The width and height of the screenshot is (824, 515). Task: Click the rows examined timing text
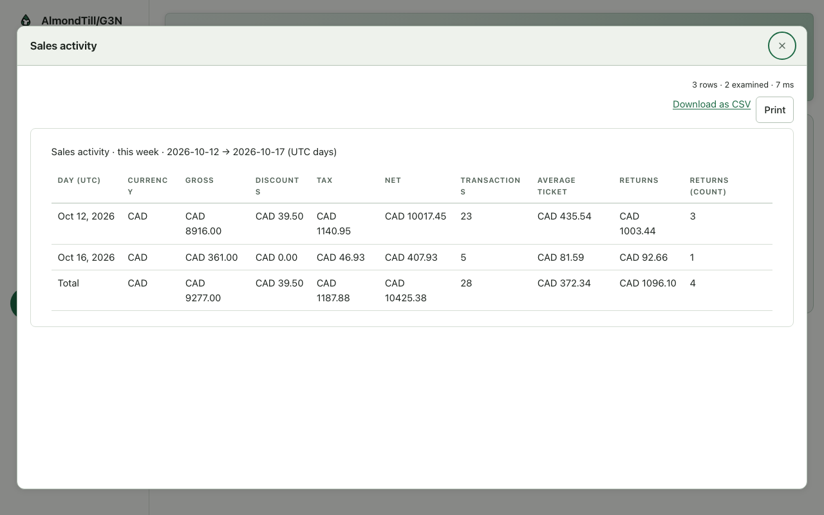pos(743,85)
